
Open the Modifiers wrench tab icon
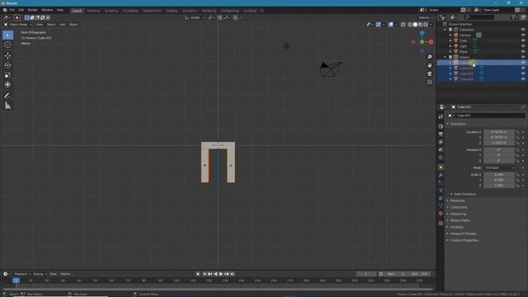441,175
